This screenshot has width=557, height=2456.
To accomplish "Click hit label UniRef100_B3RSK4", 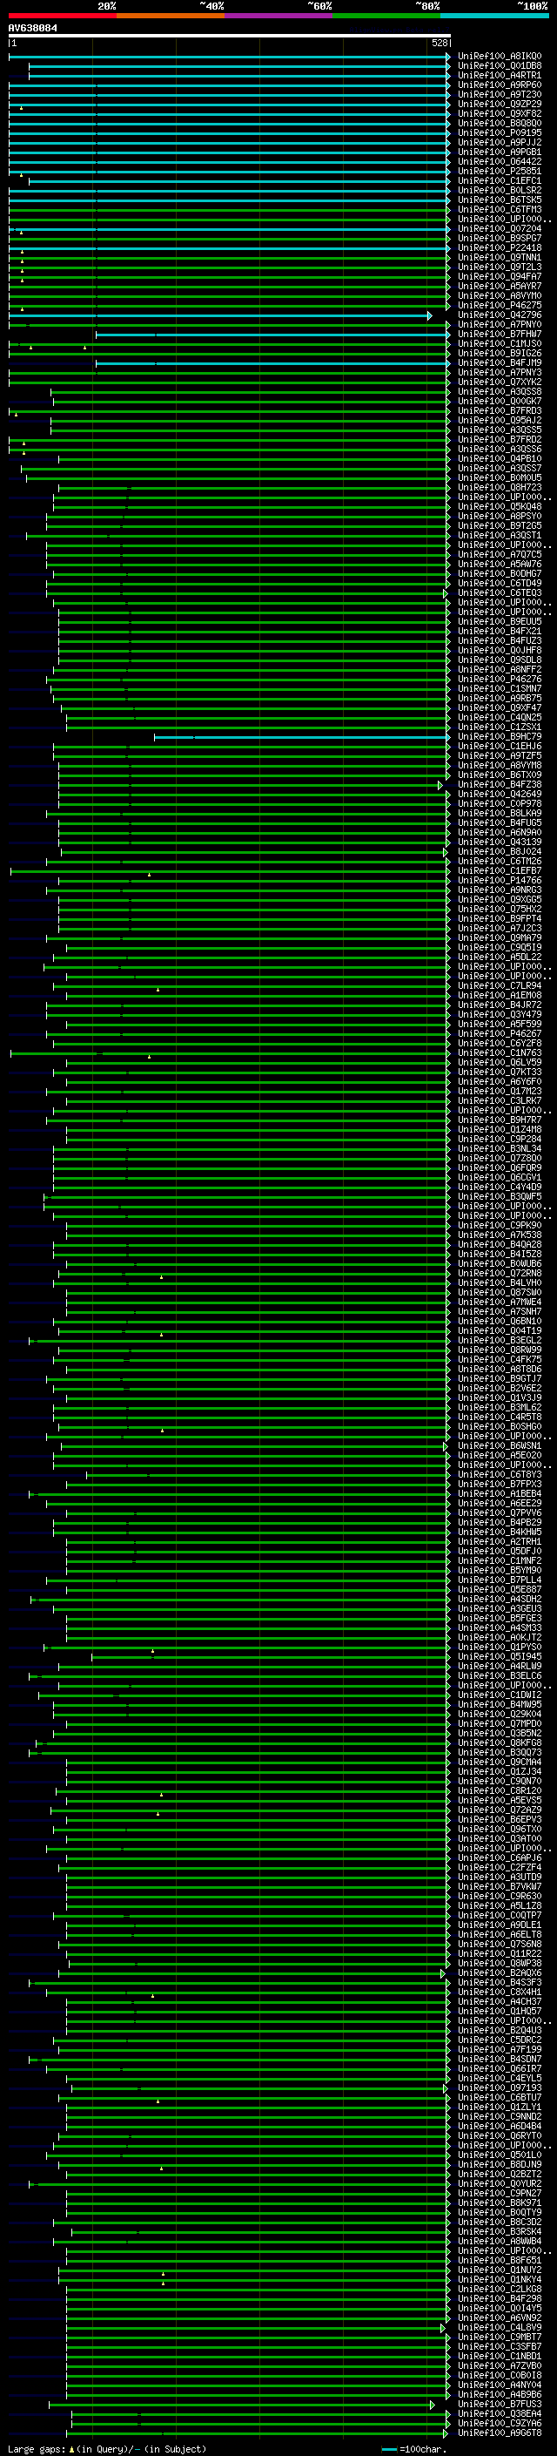I will [499, 2232].
